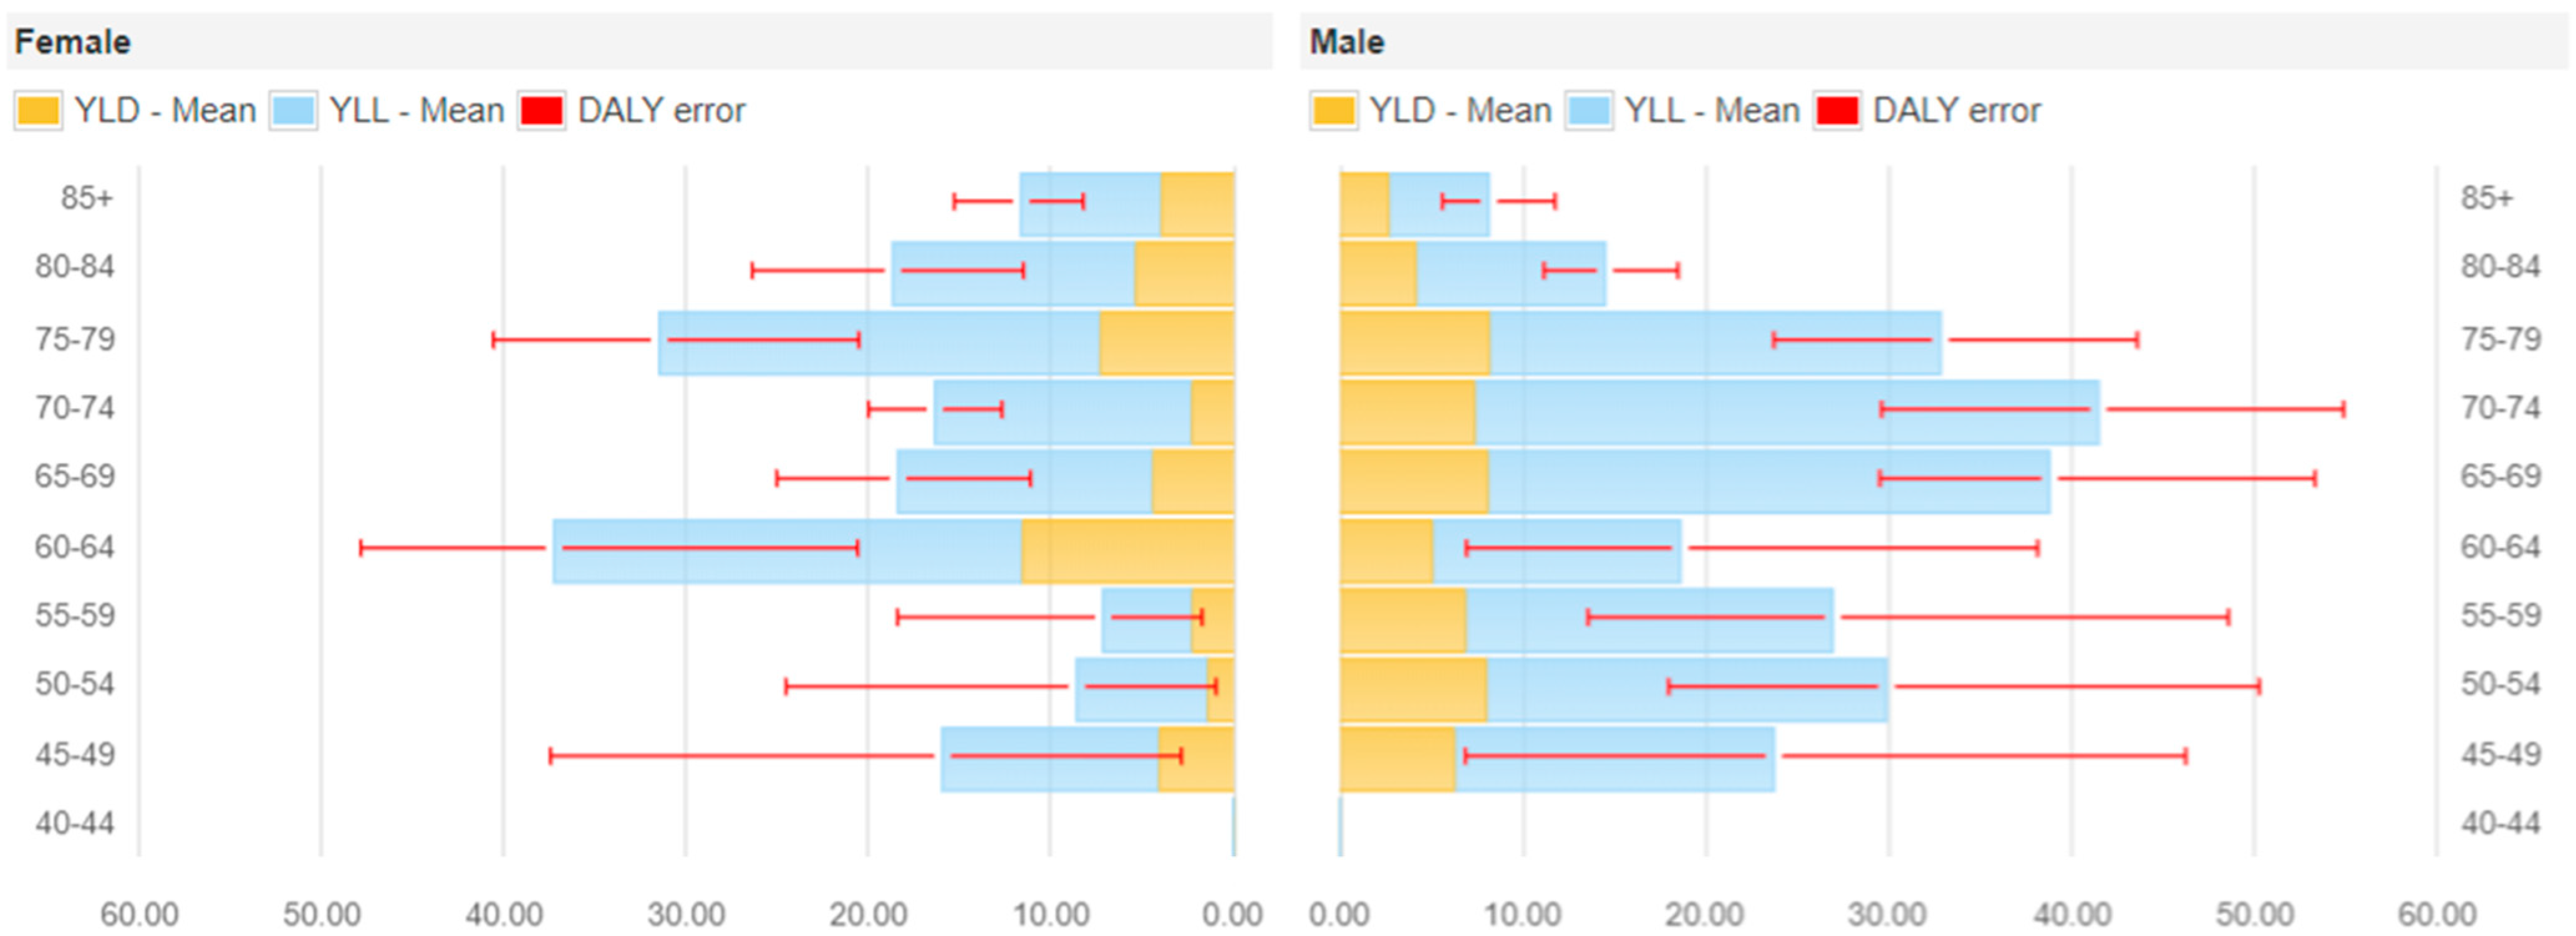Click the Male YLL - Mean blue legend swatch
Screen dimensions: 2576x936
click(1588, 110)
